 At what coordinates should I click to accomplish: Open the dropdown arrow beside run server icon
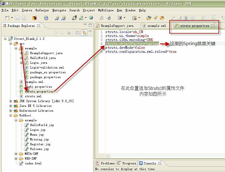click(x=86, y=18)
